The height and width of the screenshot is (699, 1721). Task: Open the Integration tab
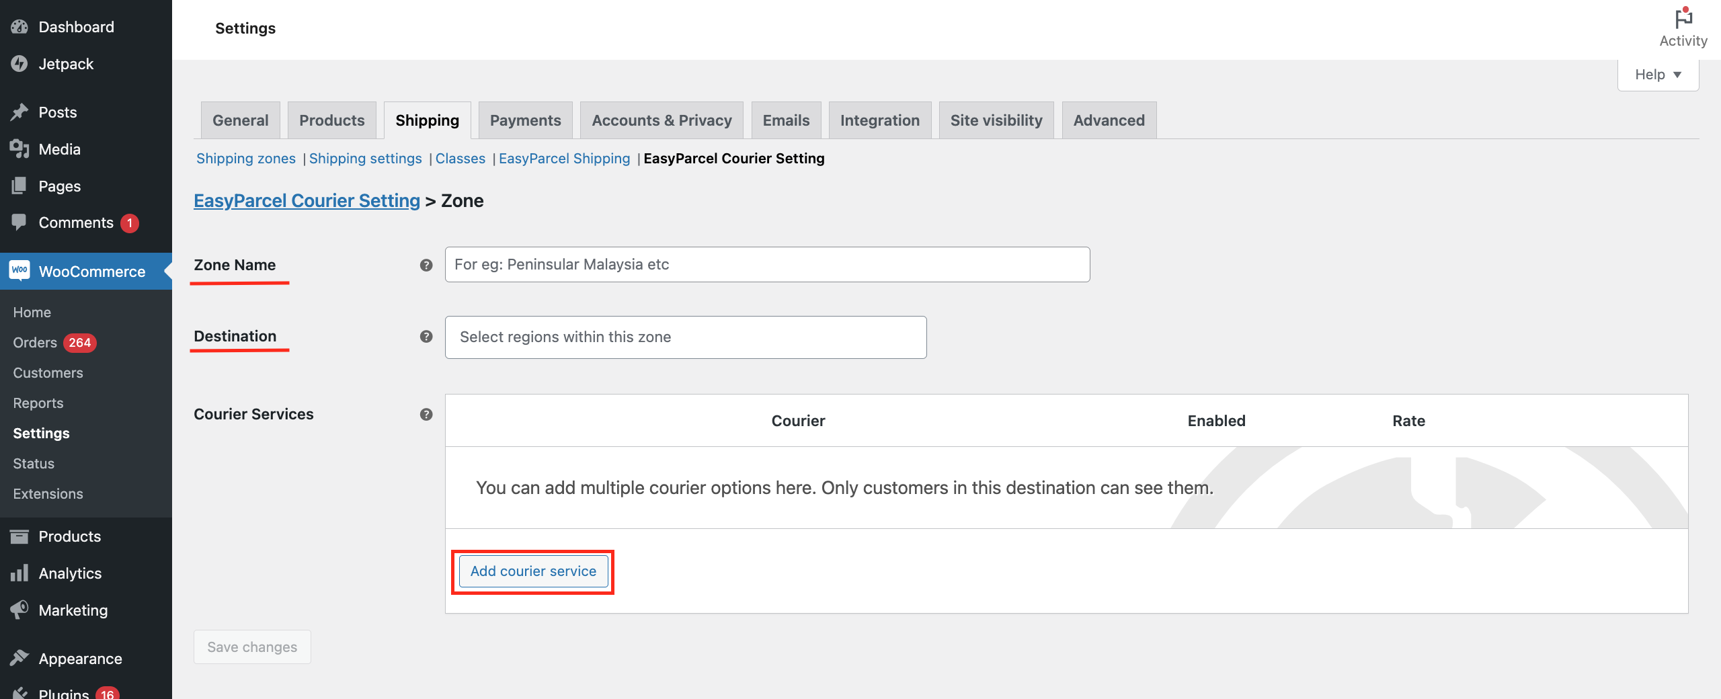[x=880, y=120]
